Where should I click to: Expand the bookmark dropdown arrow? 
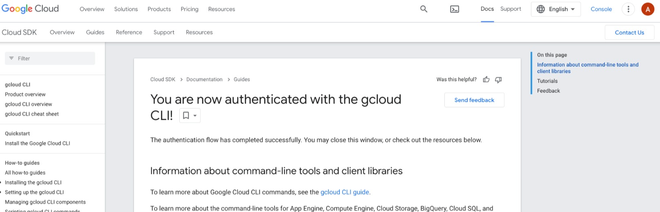pos(195,116)
